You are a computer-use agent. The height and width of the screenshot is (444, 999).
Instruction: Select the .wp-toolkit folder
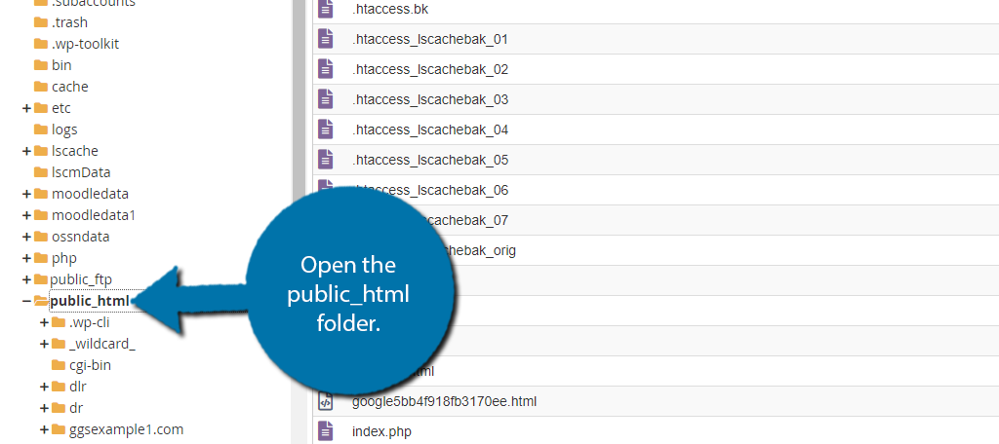85,44
